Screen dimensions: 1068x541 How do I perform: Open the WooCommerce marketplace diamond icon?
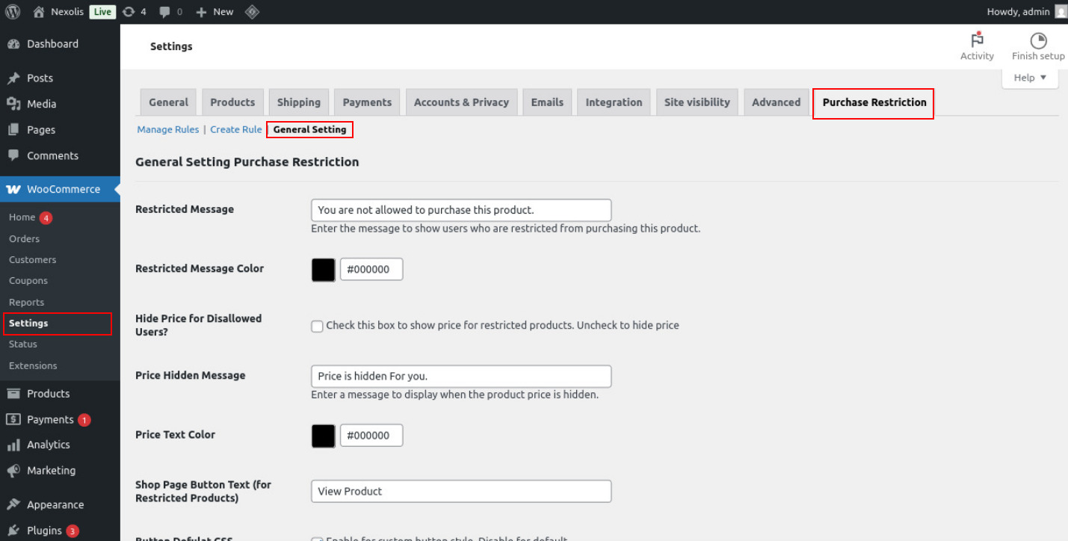[x=252, y=11]
